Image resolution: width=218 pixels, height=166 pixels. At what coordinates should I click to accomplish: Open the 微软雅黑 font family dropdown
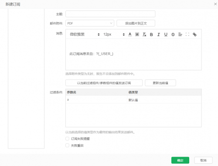85,35
